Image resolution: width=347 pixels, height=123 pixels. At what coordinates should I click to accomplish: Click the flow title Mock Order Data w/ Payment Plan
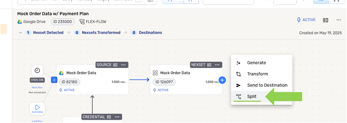(x=53, y=14)
